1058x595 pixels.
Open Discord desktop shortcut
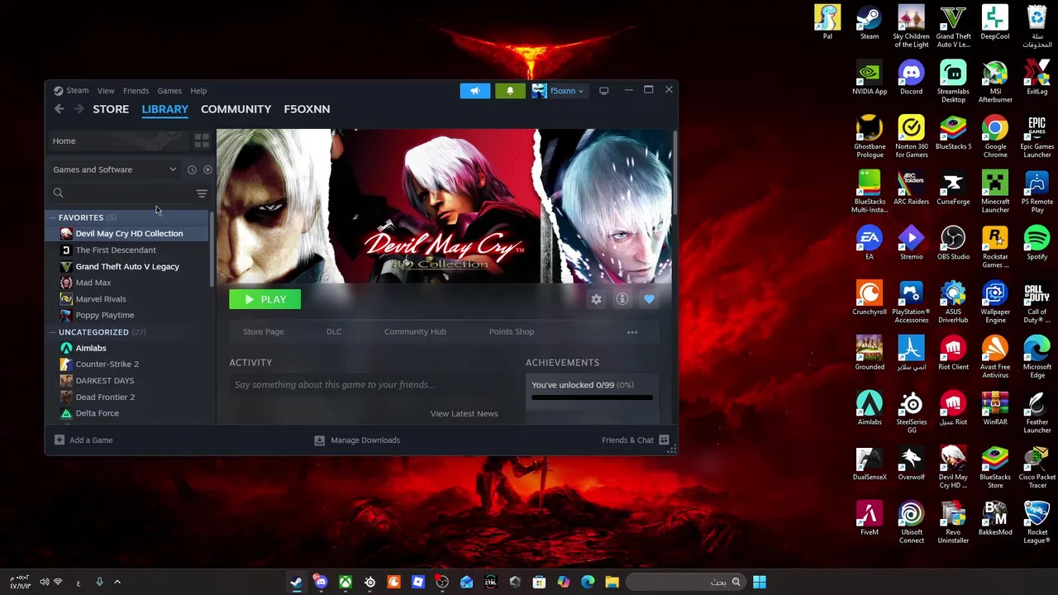point(911,78)
